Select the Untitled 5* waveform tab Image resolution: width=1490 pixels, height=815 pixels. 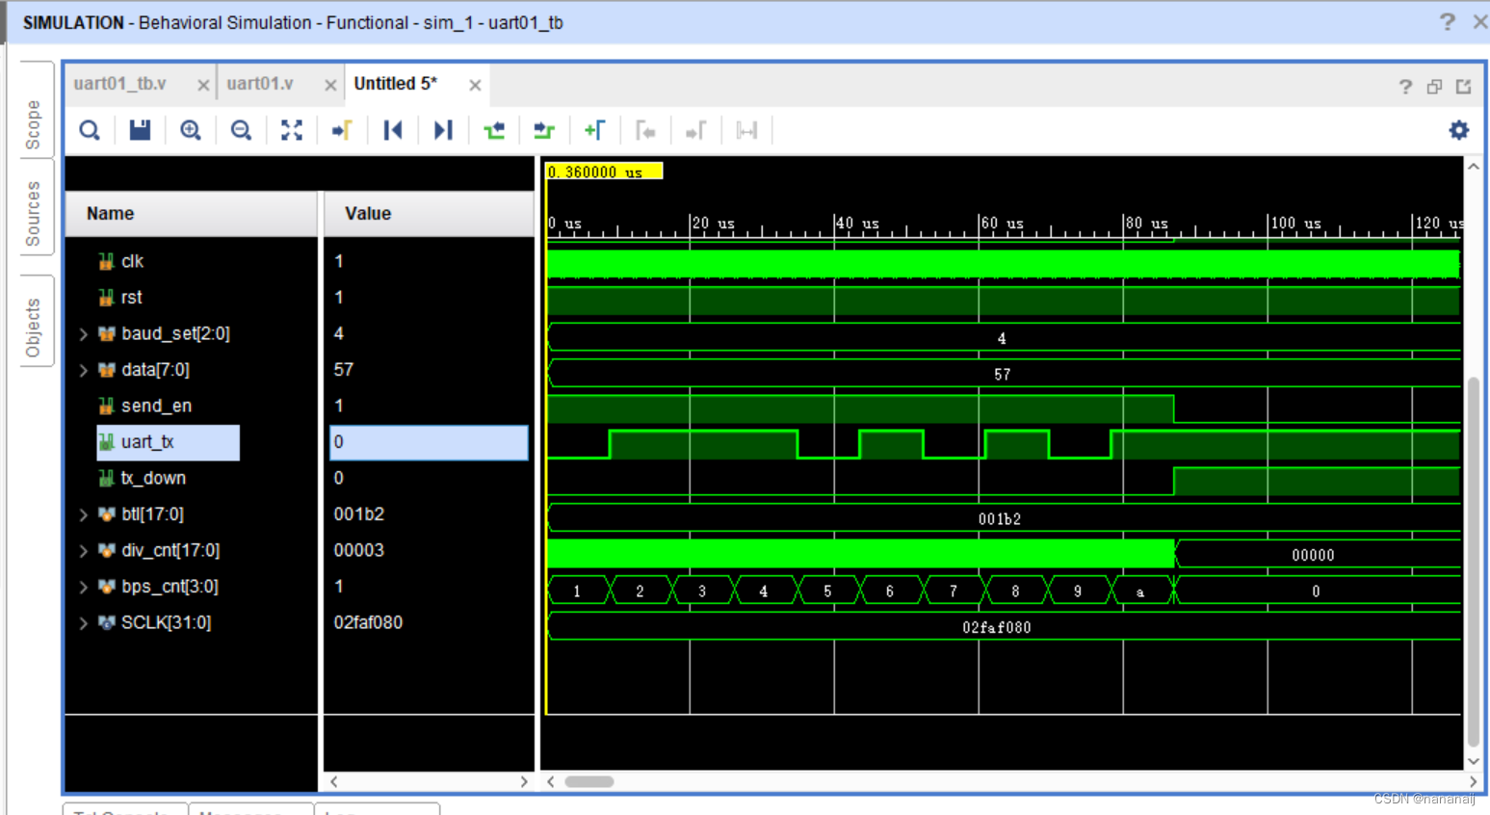(x=396, y=84)
